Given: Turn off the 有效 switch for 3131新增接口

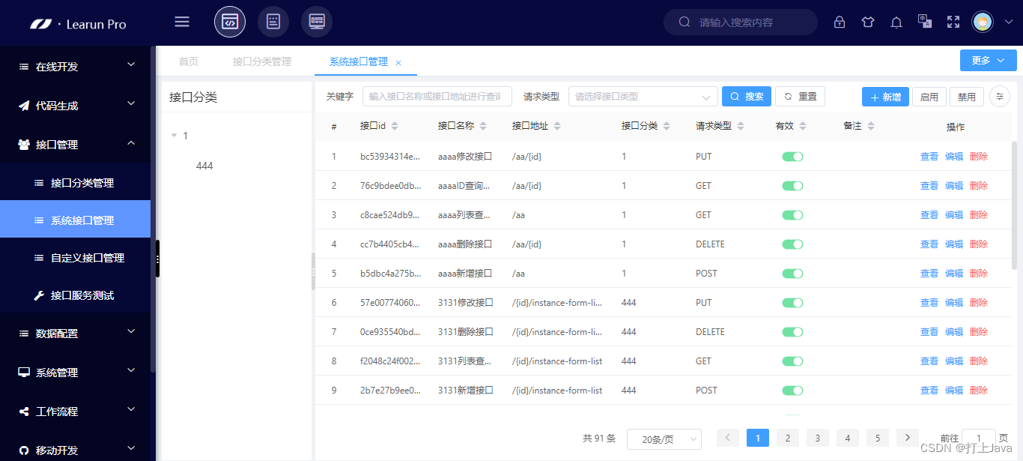Looking at the screenshot, I should pos(792,390).
